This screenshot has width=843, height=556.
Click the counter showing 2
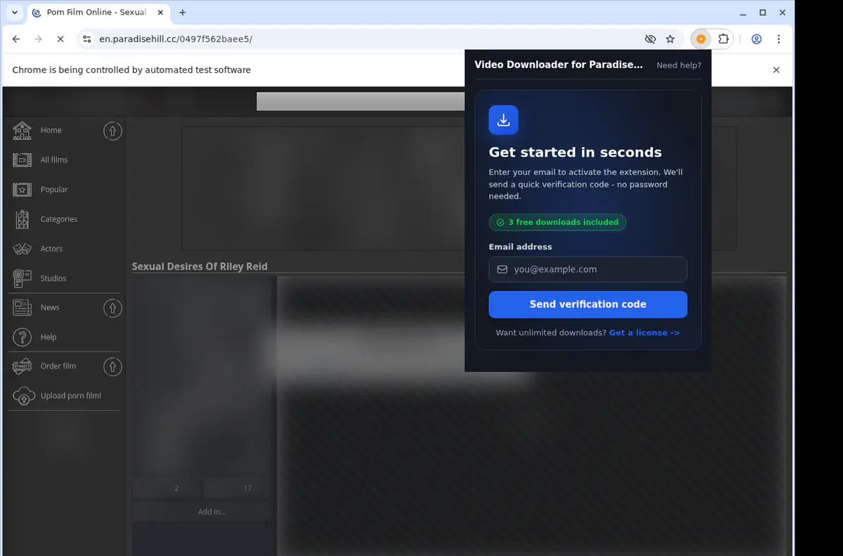[x=176, y=489]
